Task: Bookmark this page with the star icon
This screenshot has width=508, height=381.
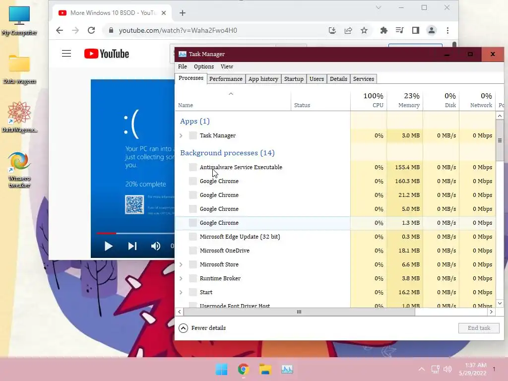Action: 364,30
